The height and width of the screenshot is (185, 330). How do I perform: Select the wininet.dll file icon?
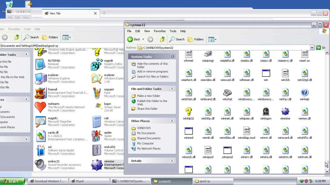click(x=227, y=112)
